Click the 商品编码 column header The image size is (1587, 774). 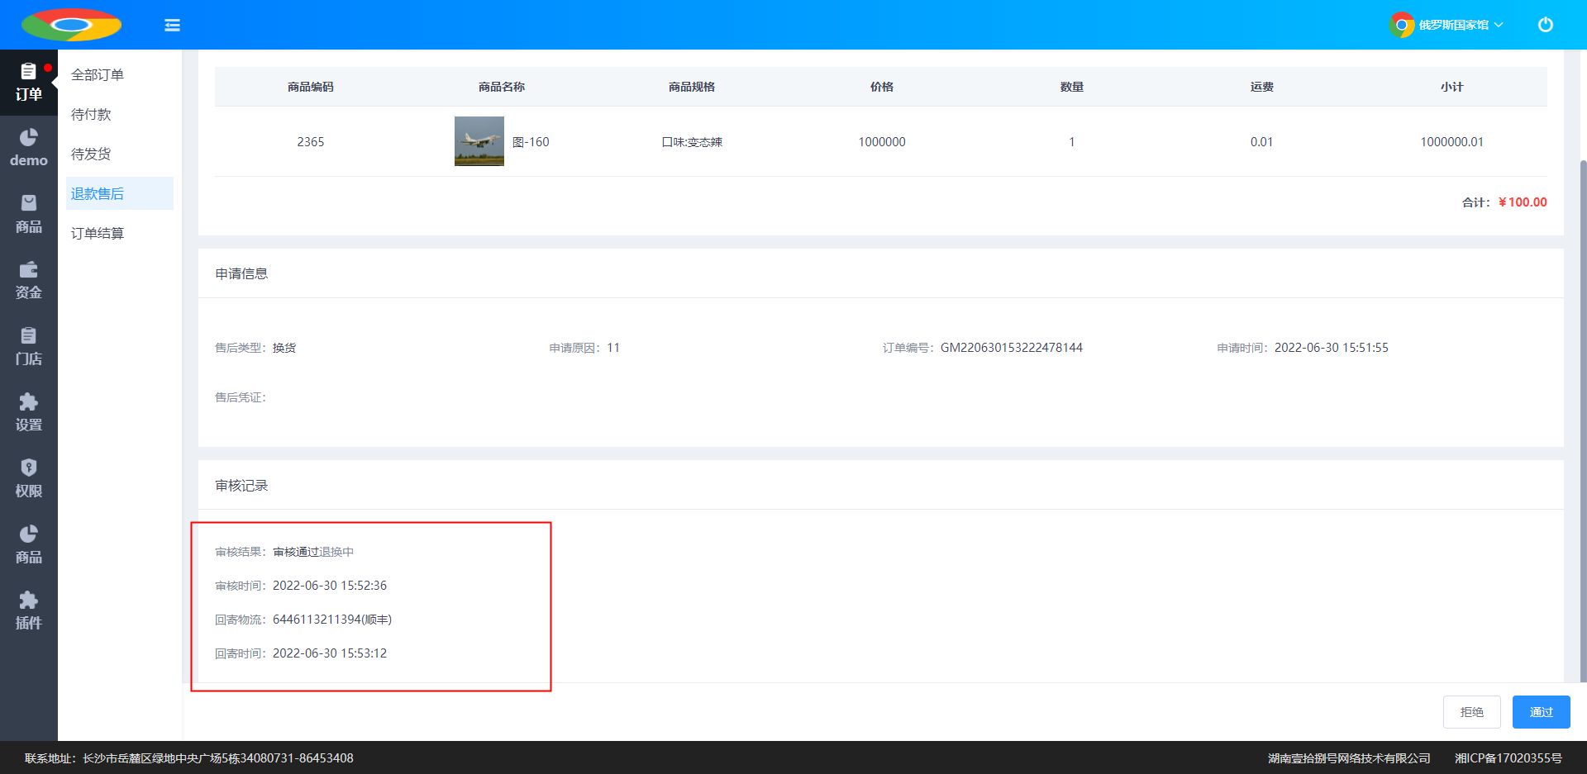pos(311,87)
